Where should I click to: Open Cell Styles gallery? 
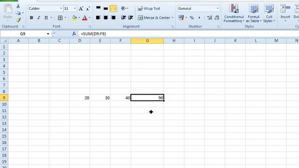click(269, 14)
